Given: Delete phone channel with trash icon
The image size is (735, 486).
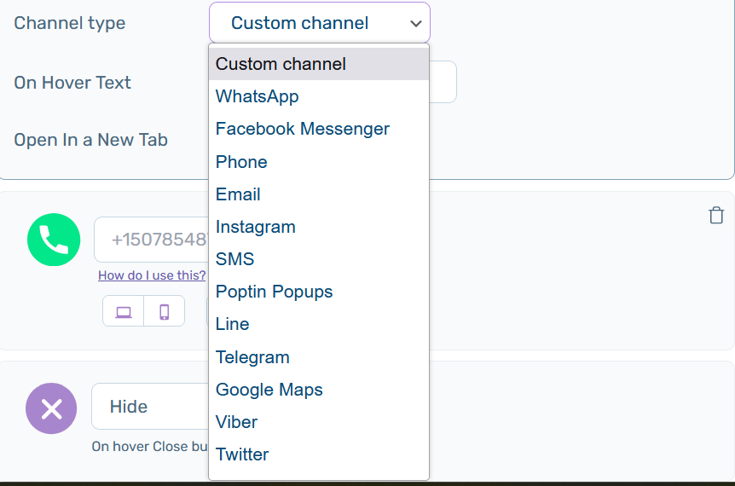Looking at the screenshot, I should (x=715, y=215).
